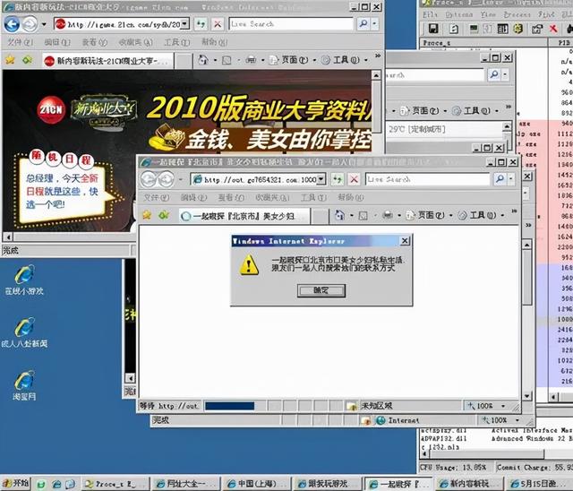
Task: Open Favorites star in 21CN browser toolbar
Action: coord(10,60)
